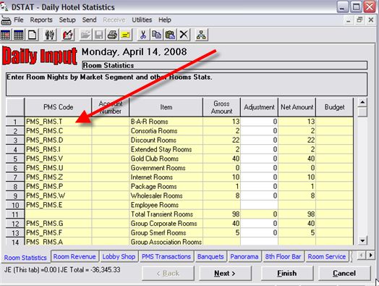Click the red chart with pencil icon
Screen dimensions: 379x286
click(68, 35)
